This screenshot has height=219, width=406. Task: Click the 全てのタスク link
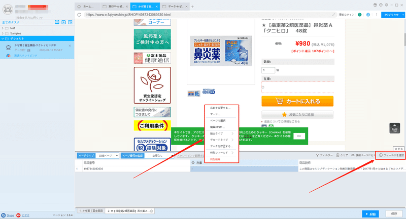point(11,22)
